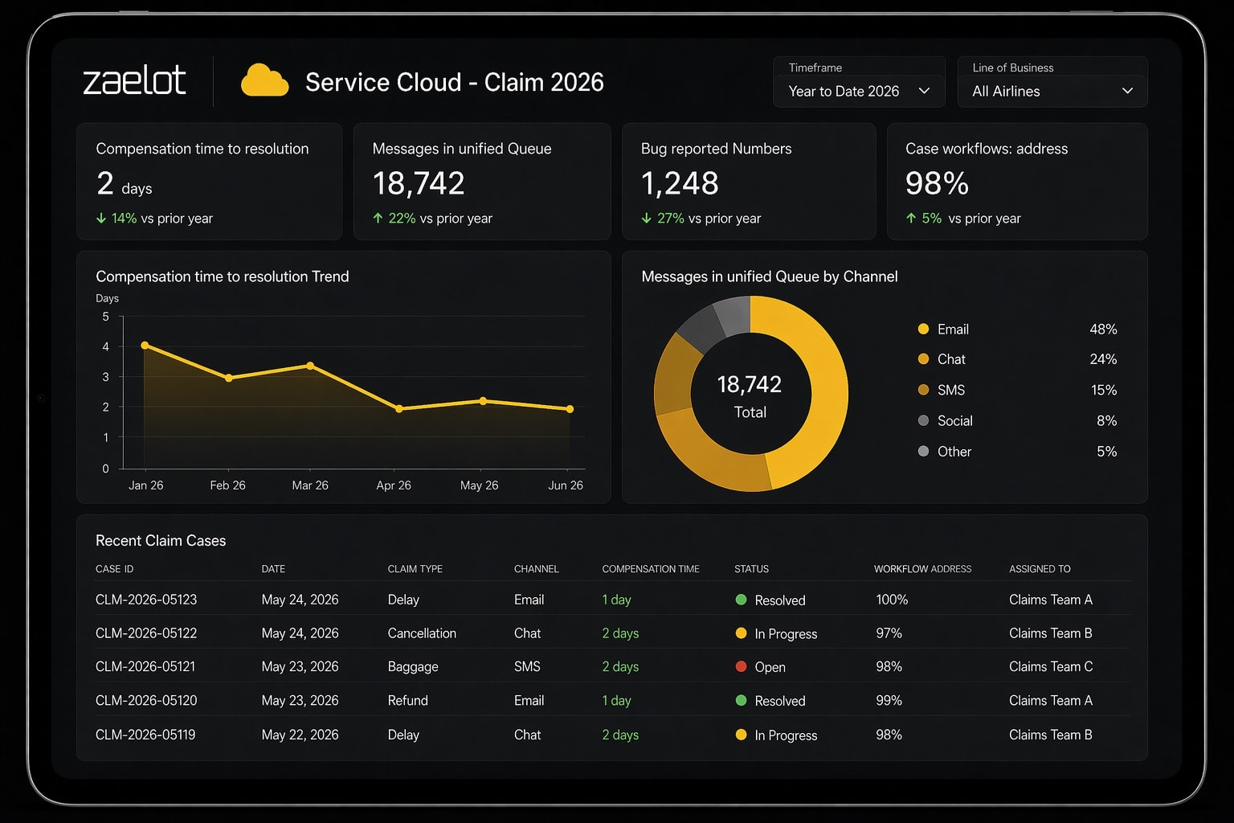Click the 1,248 bug reported value
Viewport: 1234px width, 823px height.
click(x=680, y=183)
